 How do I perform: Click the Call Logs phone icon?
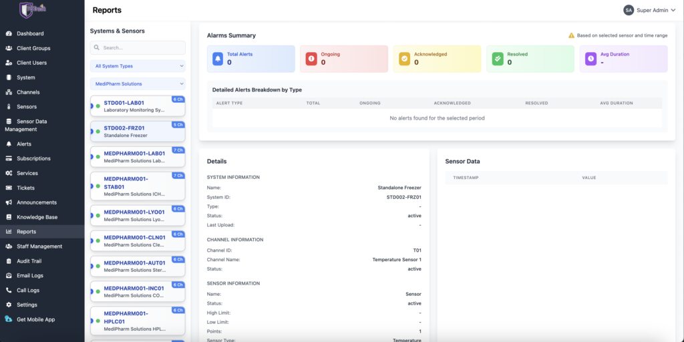[9, 290]
